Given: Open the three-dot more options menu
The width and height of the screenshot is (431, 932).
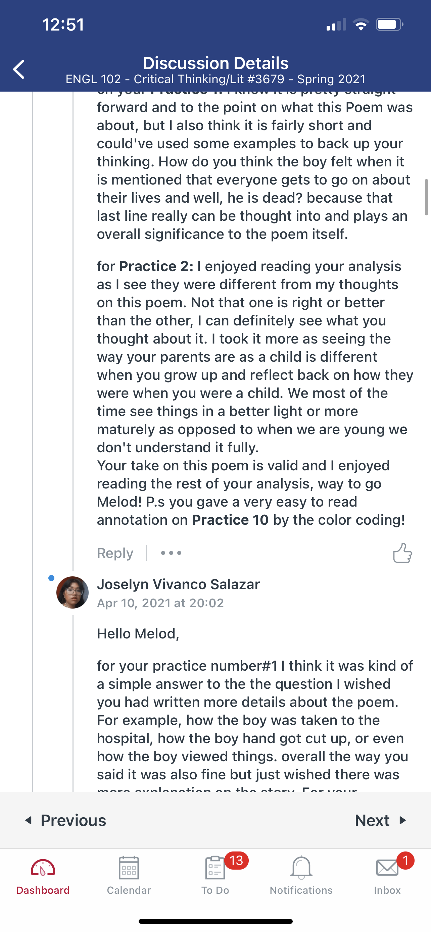Looking at the screenshot, I should tap(171, 553).
